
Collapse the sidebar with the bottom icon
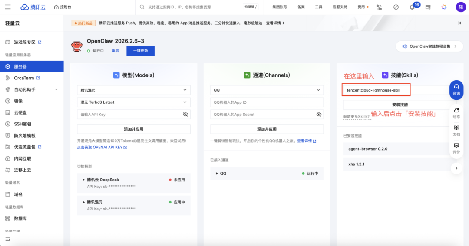point(8,239)
